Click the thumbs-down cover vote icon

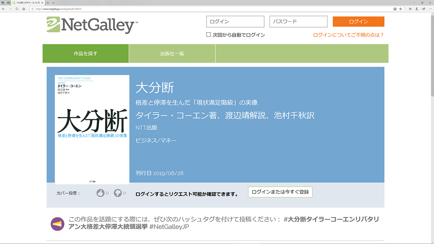point(118,193)
